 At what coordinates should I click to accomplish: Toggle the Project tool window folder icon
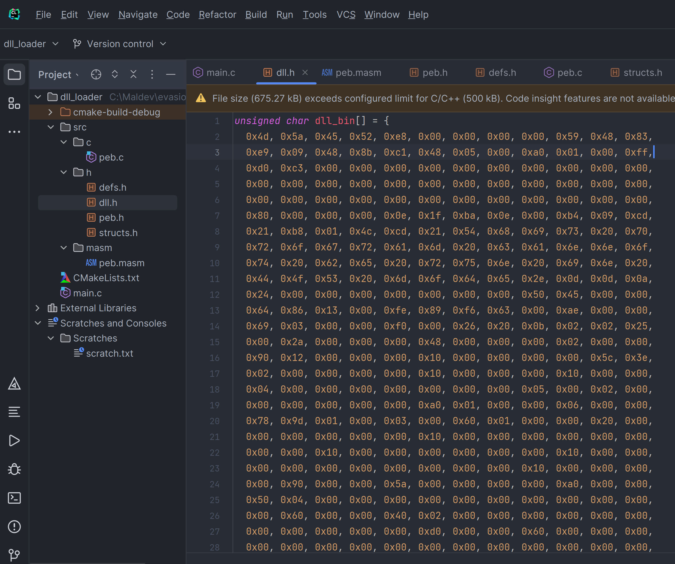[14, 75]
